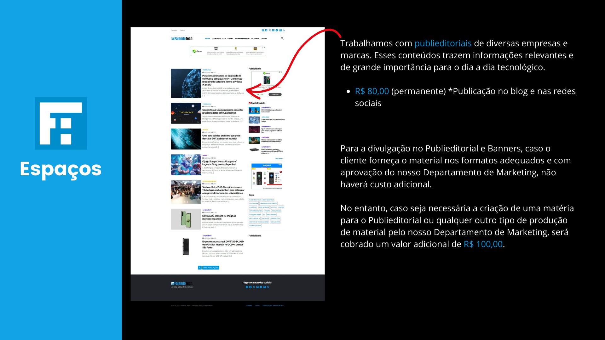Open the obra pública brasileira article title
The width and height of the screenshot is (605, 340).
tap(221, 137)
